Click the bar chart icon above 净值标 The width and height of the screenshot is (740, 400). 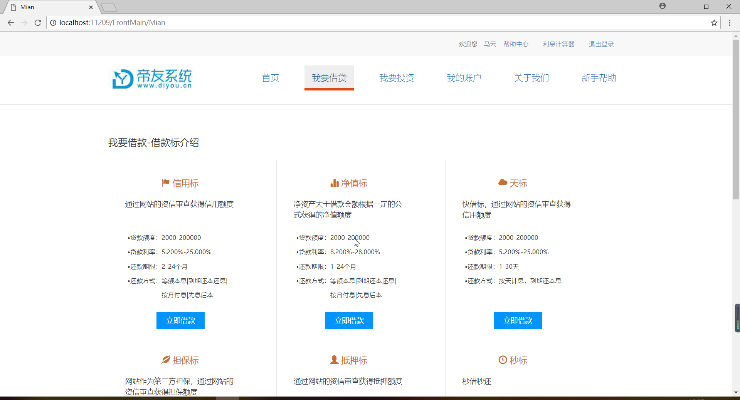pos(334,182)
